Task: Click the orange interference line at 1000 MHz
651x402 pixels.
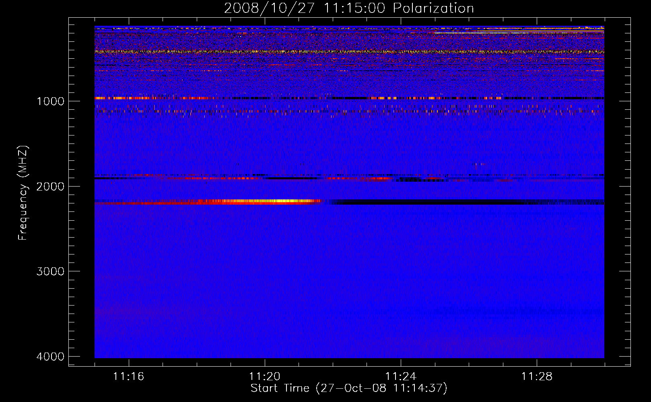Action: click(x=349, y=98)
